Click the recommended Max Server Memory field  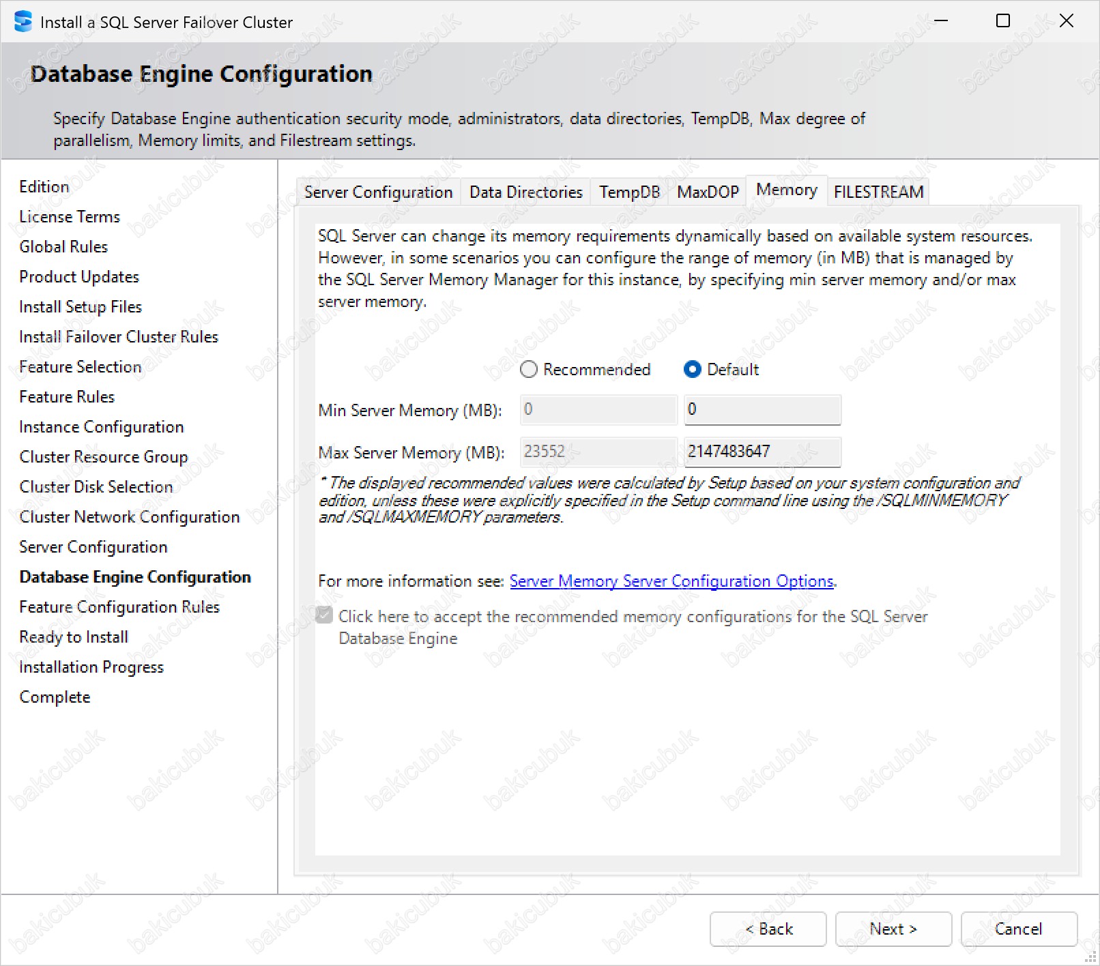[x=598, y=452]
